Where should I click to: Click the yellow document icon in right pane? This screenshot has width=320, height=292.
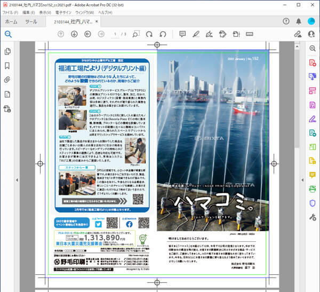[x=313, y=161]
